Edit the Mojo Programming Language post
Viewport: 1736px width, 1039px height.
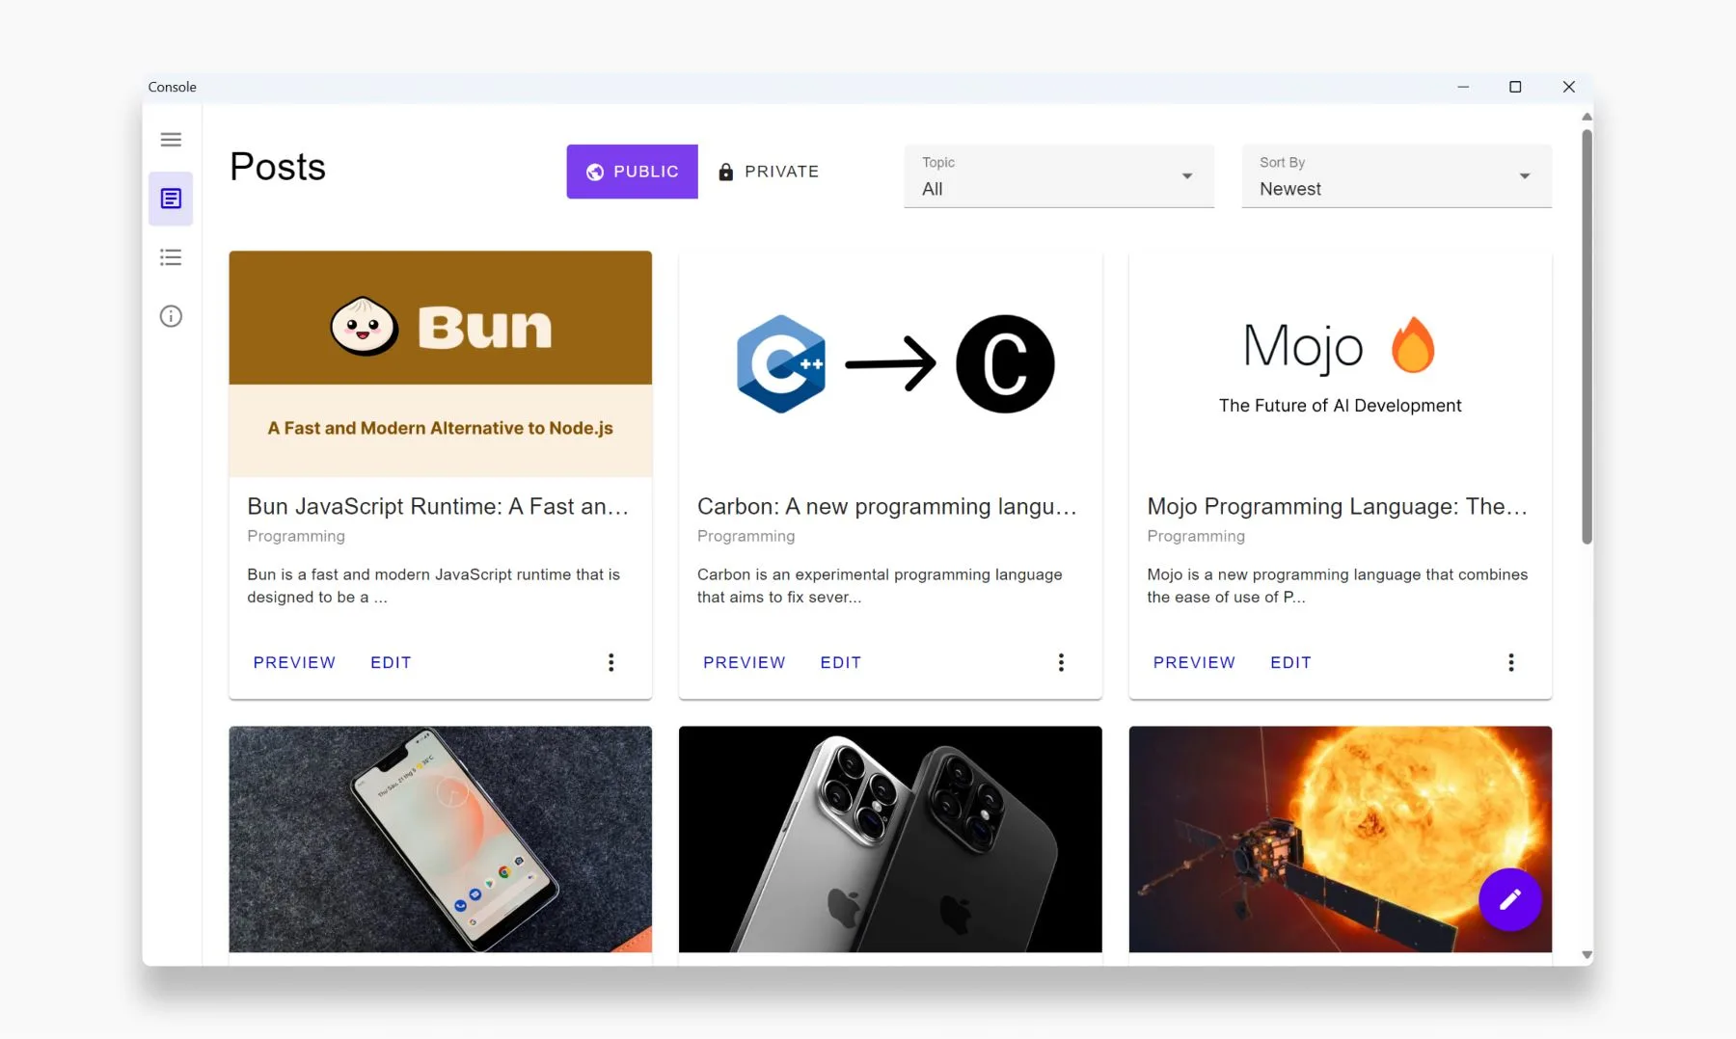pos(1290,662)
